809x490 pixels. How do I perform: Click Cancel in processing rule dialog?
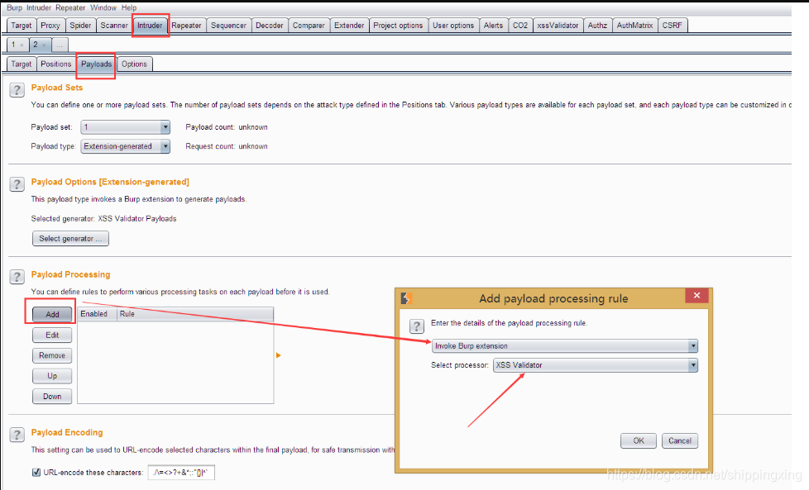coord(679,440)
